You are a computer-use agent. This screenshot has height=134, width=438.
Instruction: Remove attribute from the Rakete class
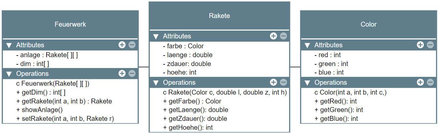tap(283, 36)
